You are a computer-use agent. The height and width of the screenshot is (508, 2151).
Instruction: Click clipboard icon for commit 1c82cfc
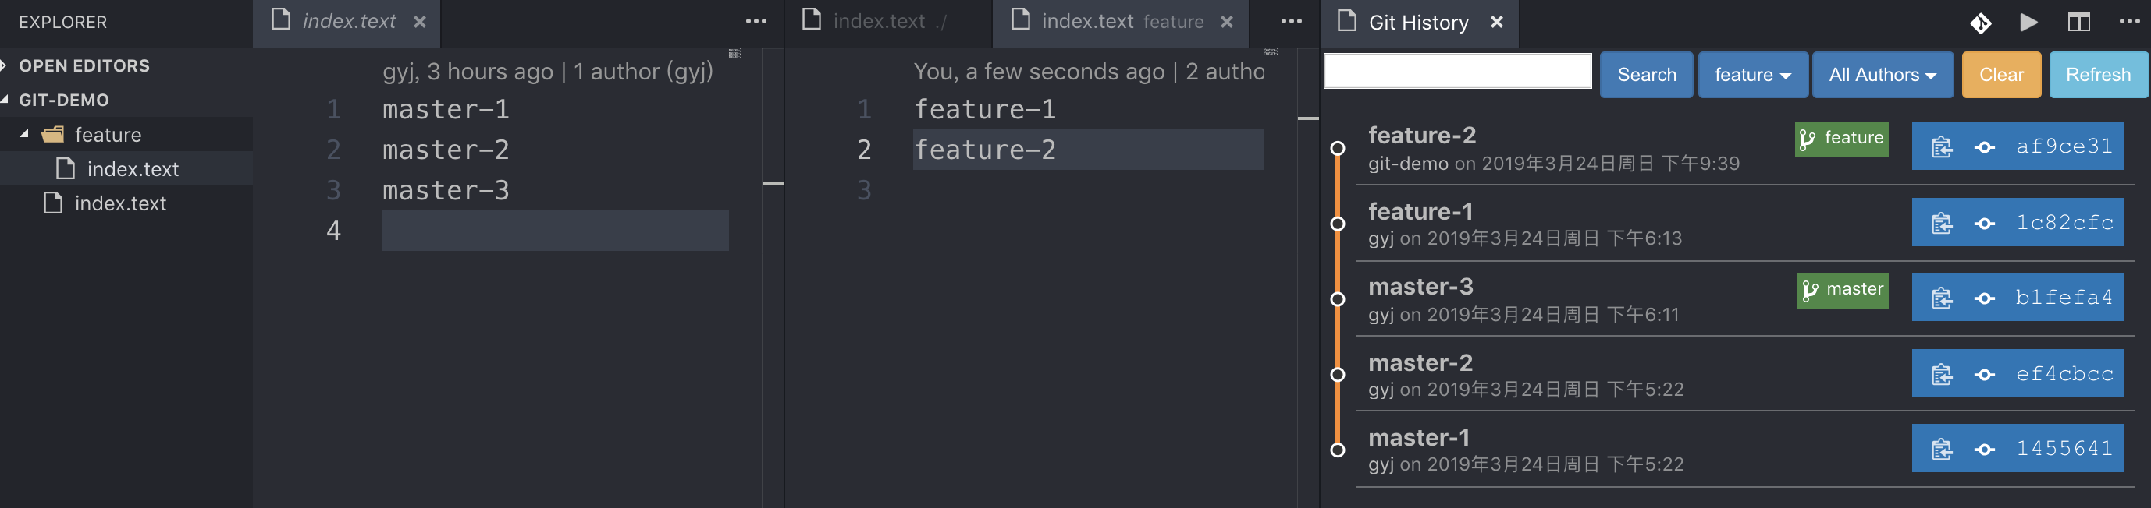[x=1941, y=223]
